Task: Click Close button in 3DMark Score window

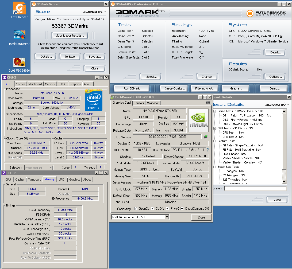Action: coord(95,68)
